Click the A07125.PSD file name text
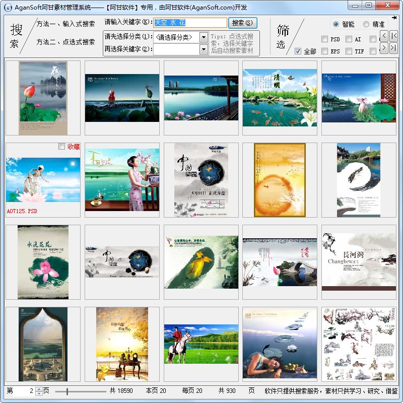This screenshot has width=403, height=403. pos(22,211)
